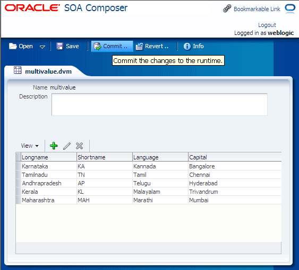Screen dimensions: 299x270
Task: Click the Telugu language cell
Action: pos(160,183)
